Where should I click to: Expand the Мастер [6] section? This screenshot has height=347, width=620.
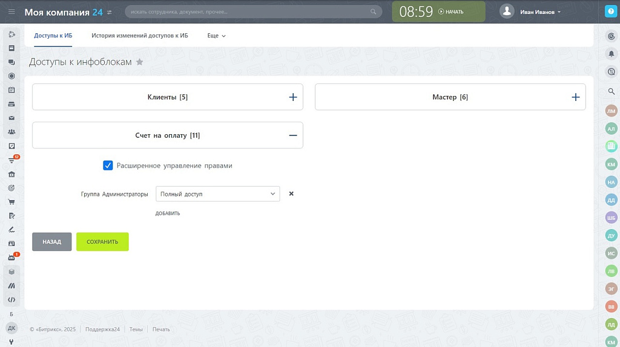[x=575, y=97]
